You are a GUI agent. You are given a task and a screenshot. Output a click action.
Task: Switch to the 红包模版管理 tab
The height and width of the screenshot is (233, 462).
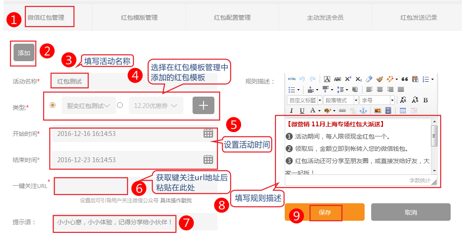coord(139,17)
